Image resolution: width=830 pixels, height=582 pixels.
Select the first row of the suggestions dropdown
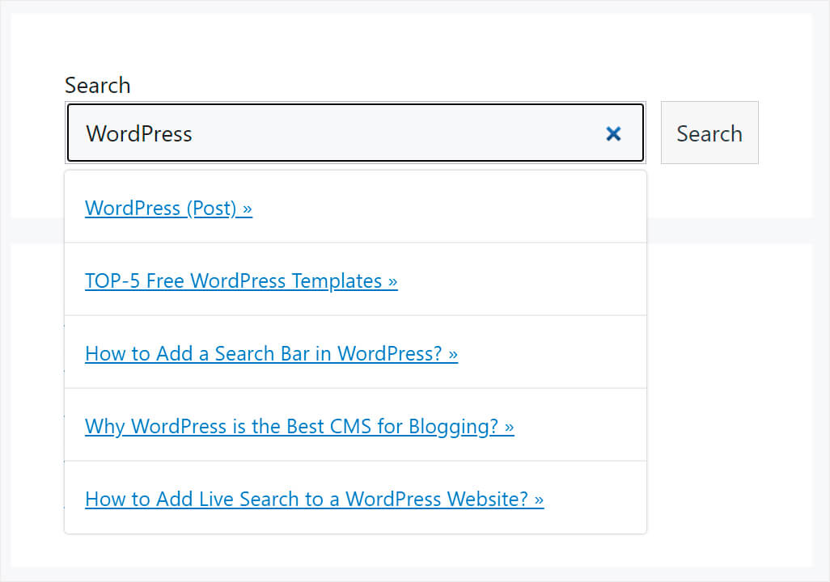[x=354, y=208]
